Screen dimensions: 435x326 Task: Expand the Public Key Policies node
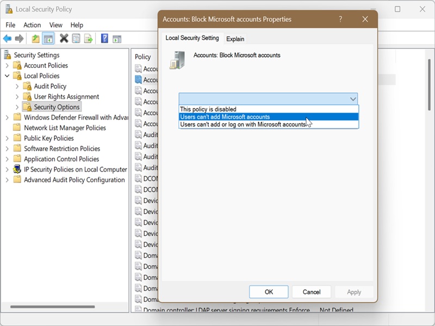click(7, 138)
